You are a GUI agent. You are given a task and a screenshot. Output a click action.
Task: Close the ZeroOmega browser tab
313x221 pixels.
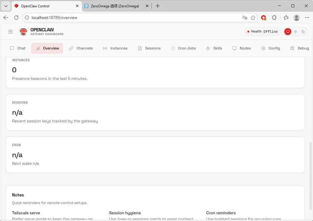(147, 6)
